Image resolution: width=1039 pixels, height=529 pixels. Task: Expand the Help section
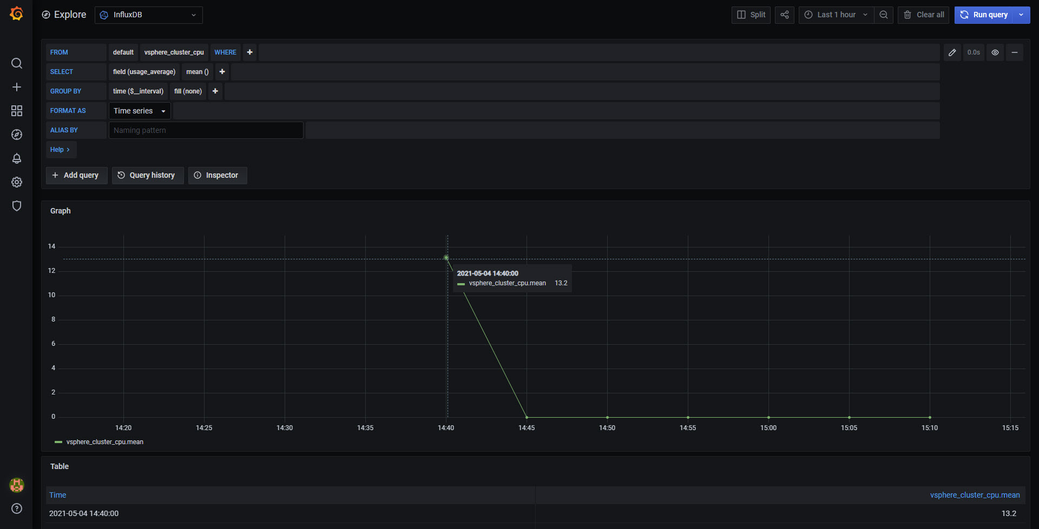pos(61,150)
